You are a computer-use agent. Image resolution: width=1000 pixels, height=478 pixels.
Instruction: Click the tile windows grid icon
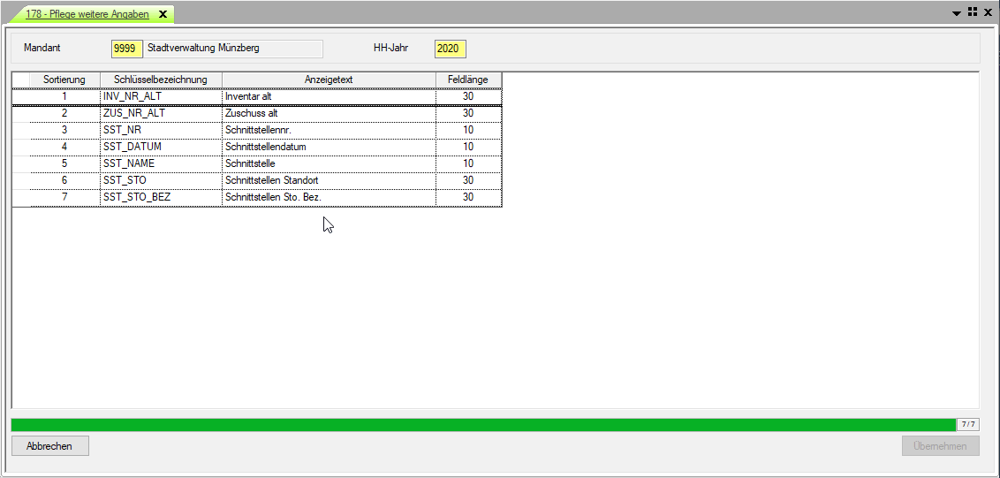click(973, 12)
